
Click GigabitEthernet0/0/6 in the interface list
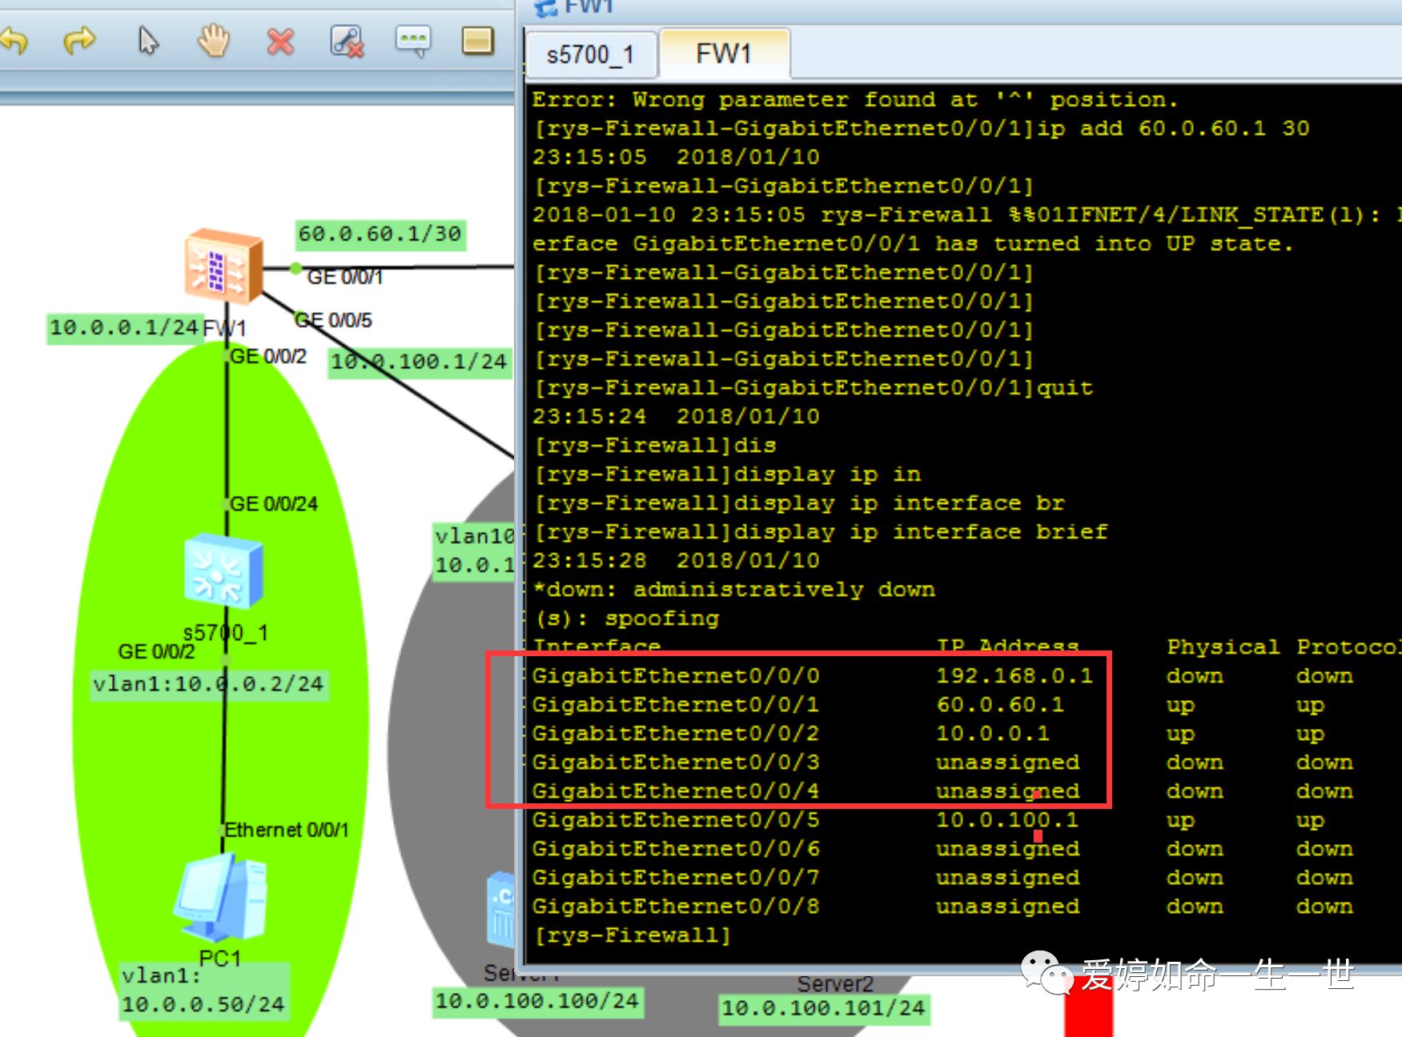[x=676, y=848]
